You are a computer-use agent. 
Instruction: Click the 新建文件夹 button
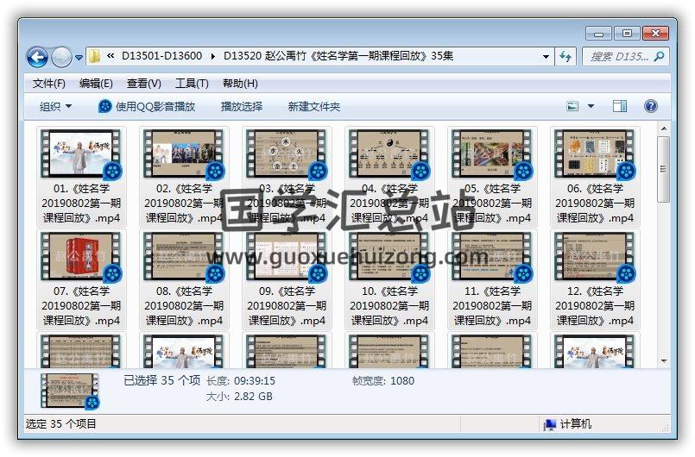[314, 106]
